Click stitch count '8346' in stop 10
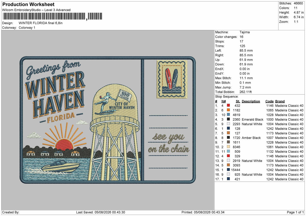 tap(237, 147)
